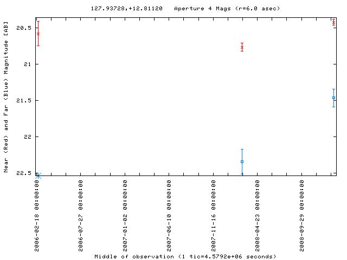Click the blue square marker near magnitude 22.35
The image size is (347, 260).
[x=242, y=161]
